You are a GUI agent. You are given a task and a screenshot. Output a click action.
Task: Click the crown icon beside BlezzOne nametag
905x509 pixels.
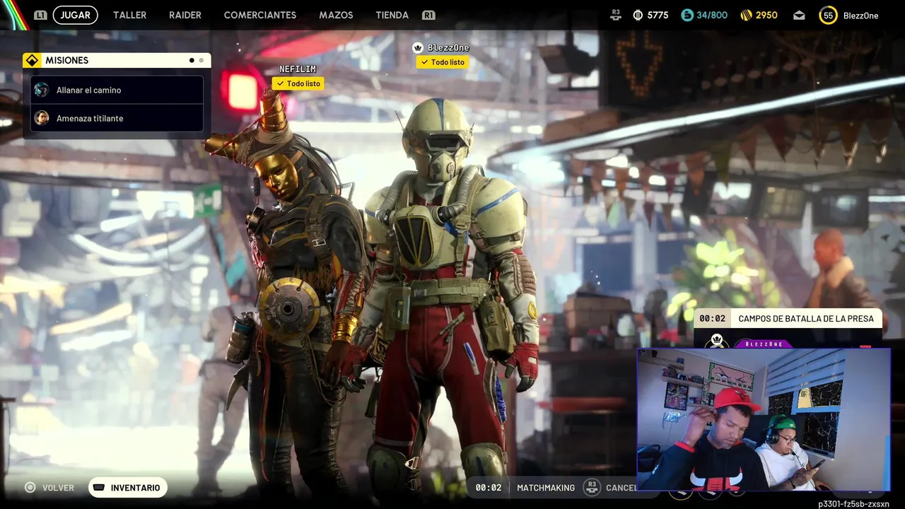pos(418,47)
